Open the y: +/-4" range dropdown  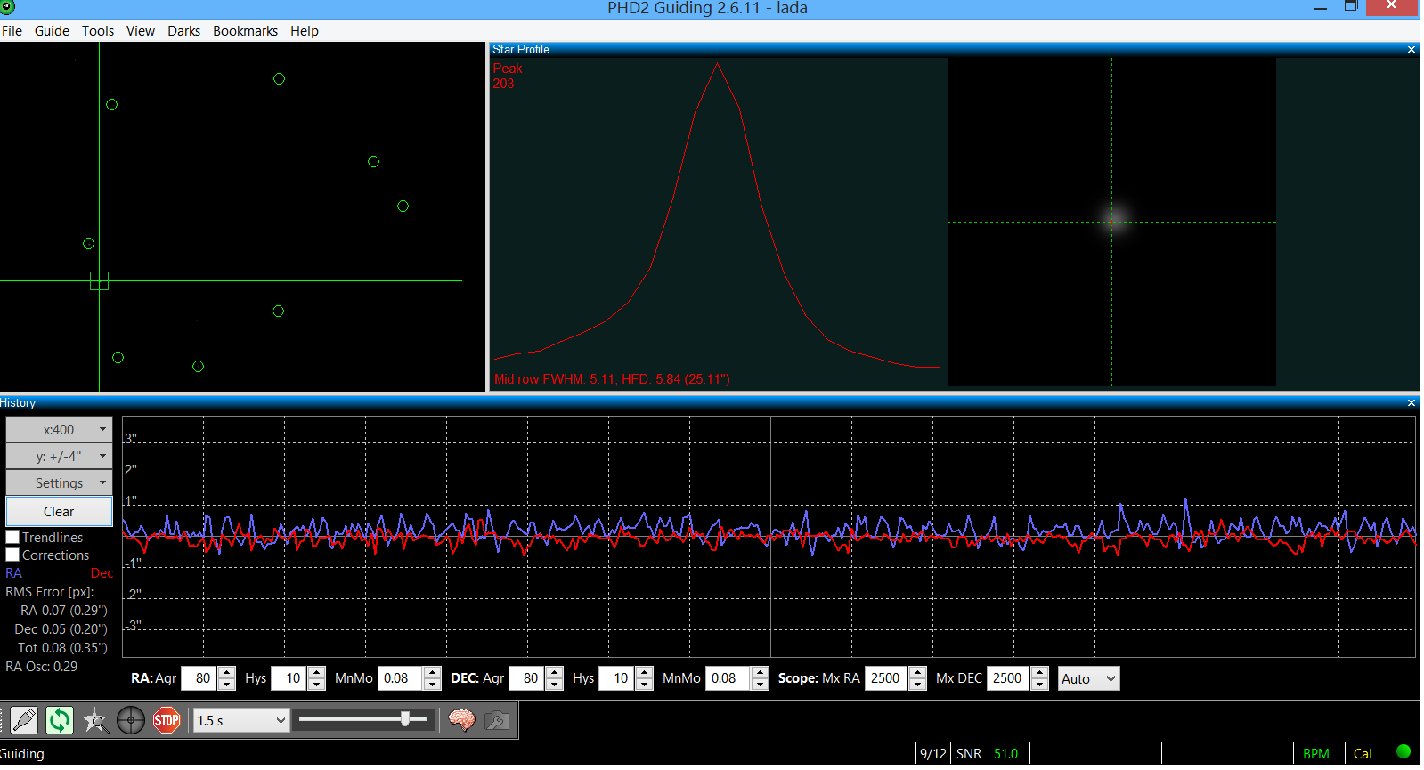coord(60,457)
